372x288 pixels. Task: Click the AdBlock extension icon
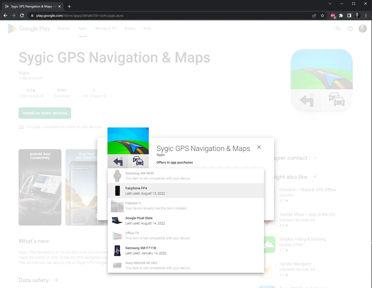(x=333, y=15)
